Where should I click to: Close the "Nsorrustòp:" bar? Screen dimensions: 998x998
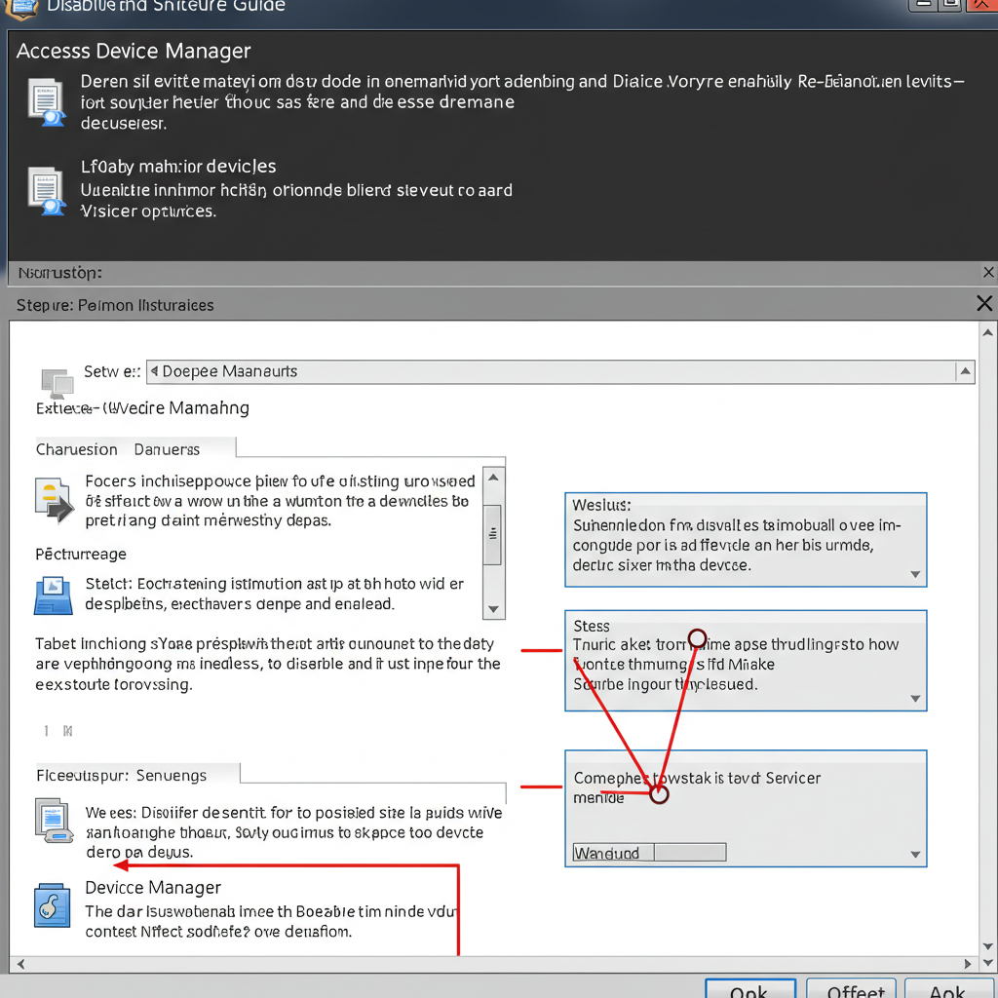tap(988, 273)
